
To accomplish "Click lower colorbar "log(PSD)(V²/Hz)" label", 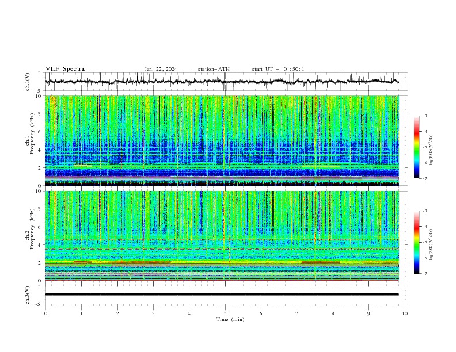I will 431,245.
